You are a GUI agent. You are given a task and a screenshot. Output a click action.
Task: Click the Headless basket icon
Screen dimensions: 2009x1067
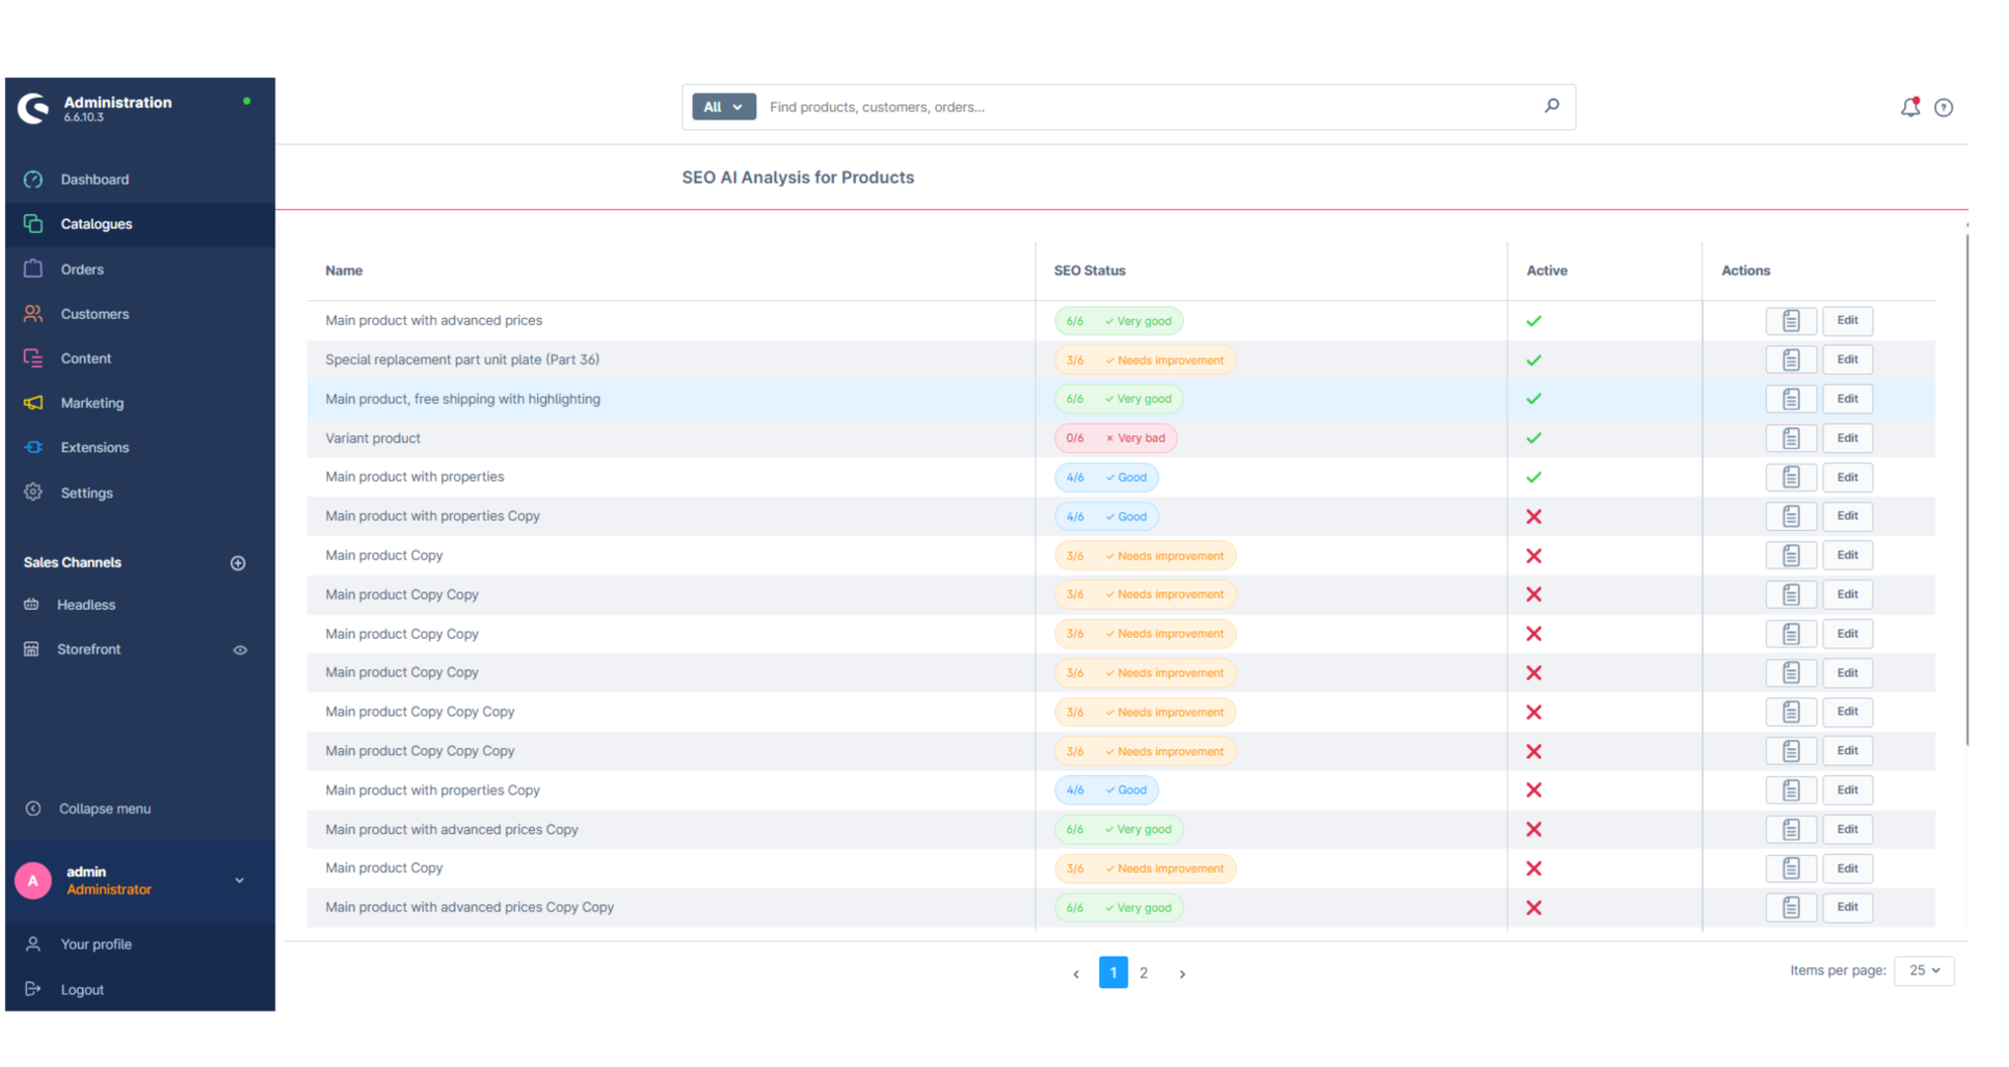[x=32, y=604]
